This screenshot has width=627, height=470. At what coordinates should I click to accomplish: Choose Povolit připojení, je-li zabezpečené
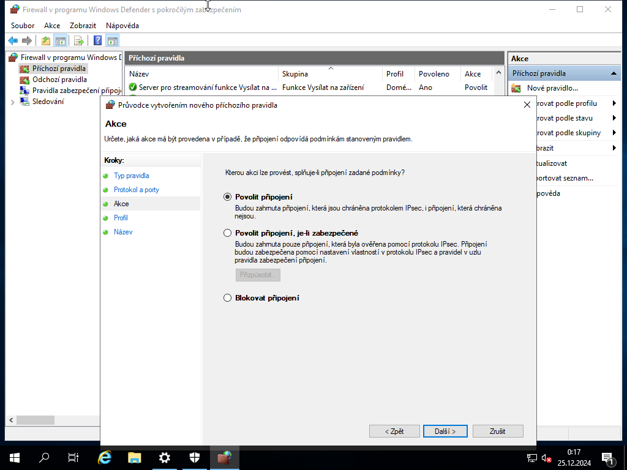(x=227, y=233)
